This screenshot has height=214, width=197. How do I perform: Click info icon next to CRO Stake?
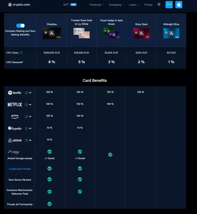click(x=21, y=53)
